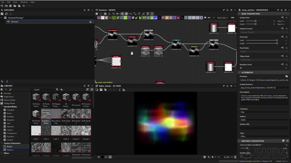The image size is (291, 163).
Task: Click the Library search field
Action: [x=44, y=89]
